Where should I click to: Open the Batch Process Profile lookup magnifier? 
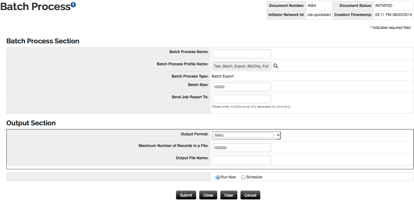276,66
